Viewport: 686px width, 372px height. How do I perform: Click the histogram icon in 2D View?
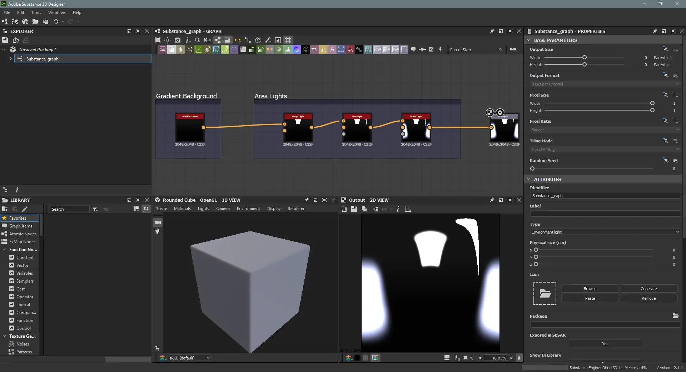pos(408,209)
